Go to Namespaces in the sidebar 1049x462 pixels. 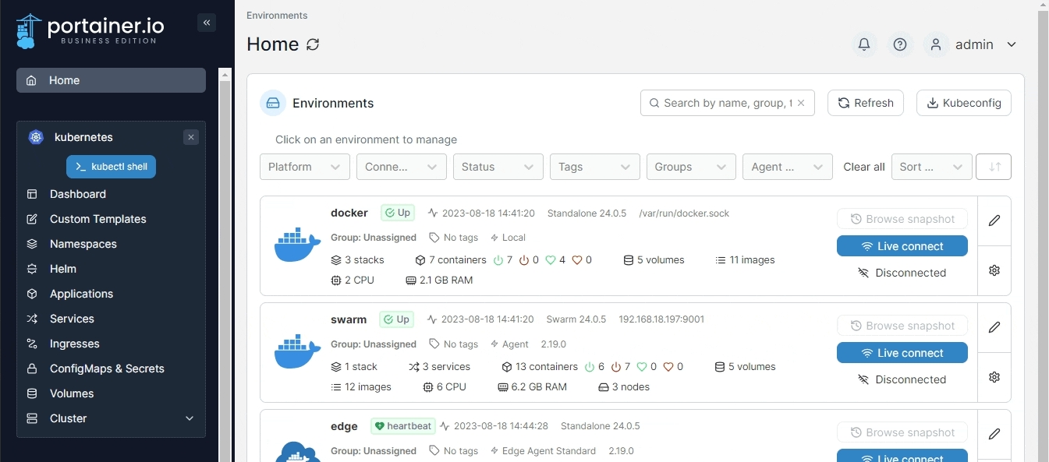pyautogui.click(x=83, y=244)
